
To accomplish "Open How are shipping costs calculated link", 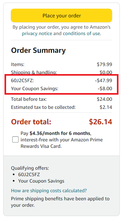I will (x=49, y=191).
